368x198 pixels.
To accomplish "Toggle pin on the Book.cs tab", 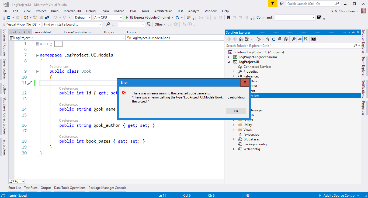I will [x=24, y=32].
